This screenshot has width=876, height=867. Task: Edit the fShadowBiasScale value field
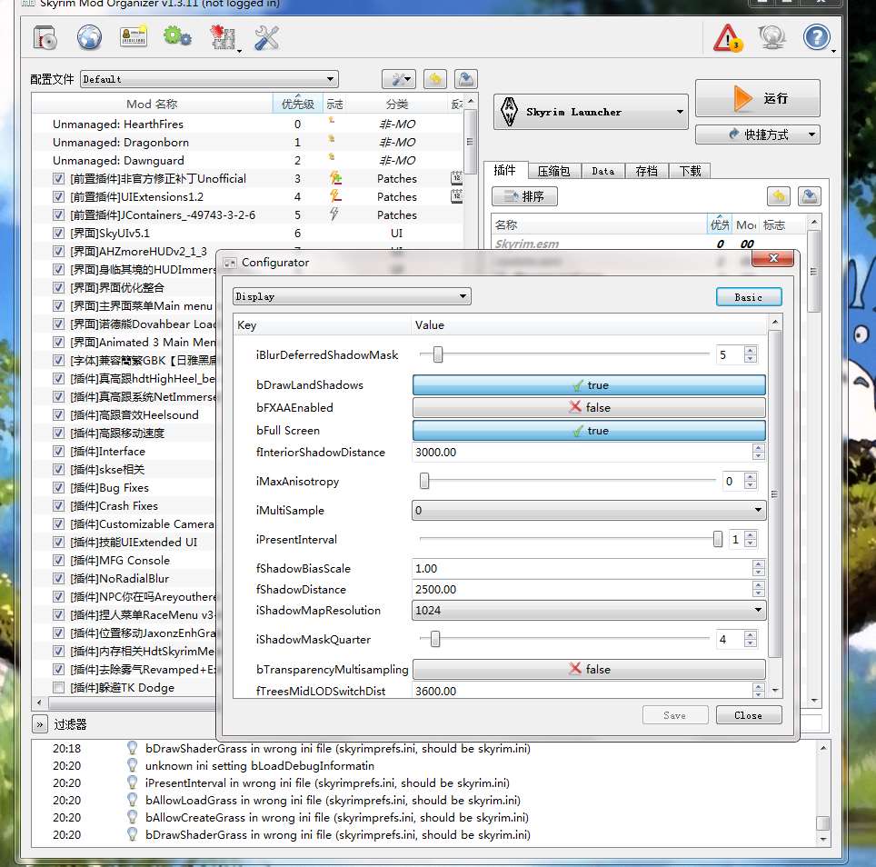point(582,568)
